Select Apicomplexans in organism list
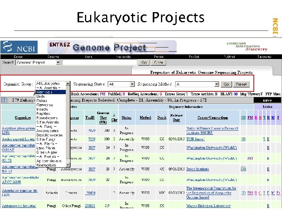The width and height of the screenshot is (282, 211). (51, 161)
